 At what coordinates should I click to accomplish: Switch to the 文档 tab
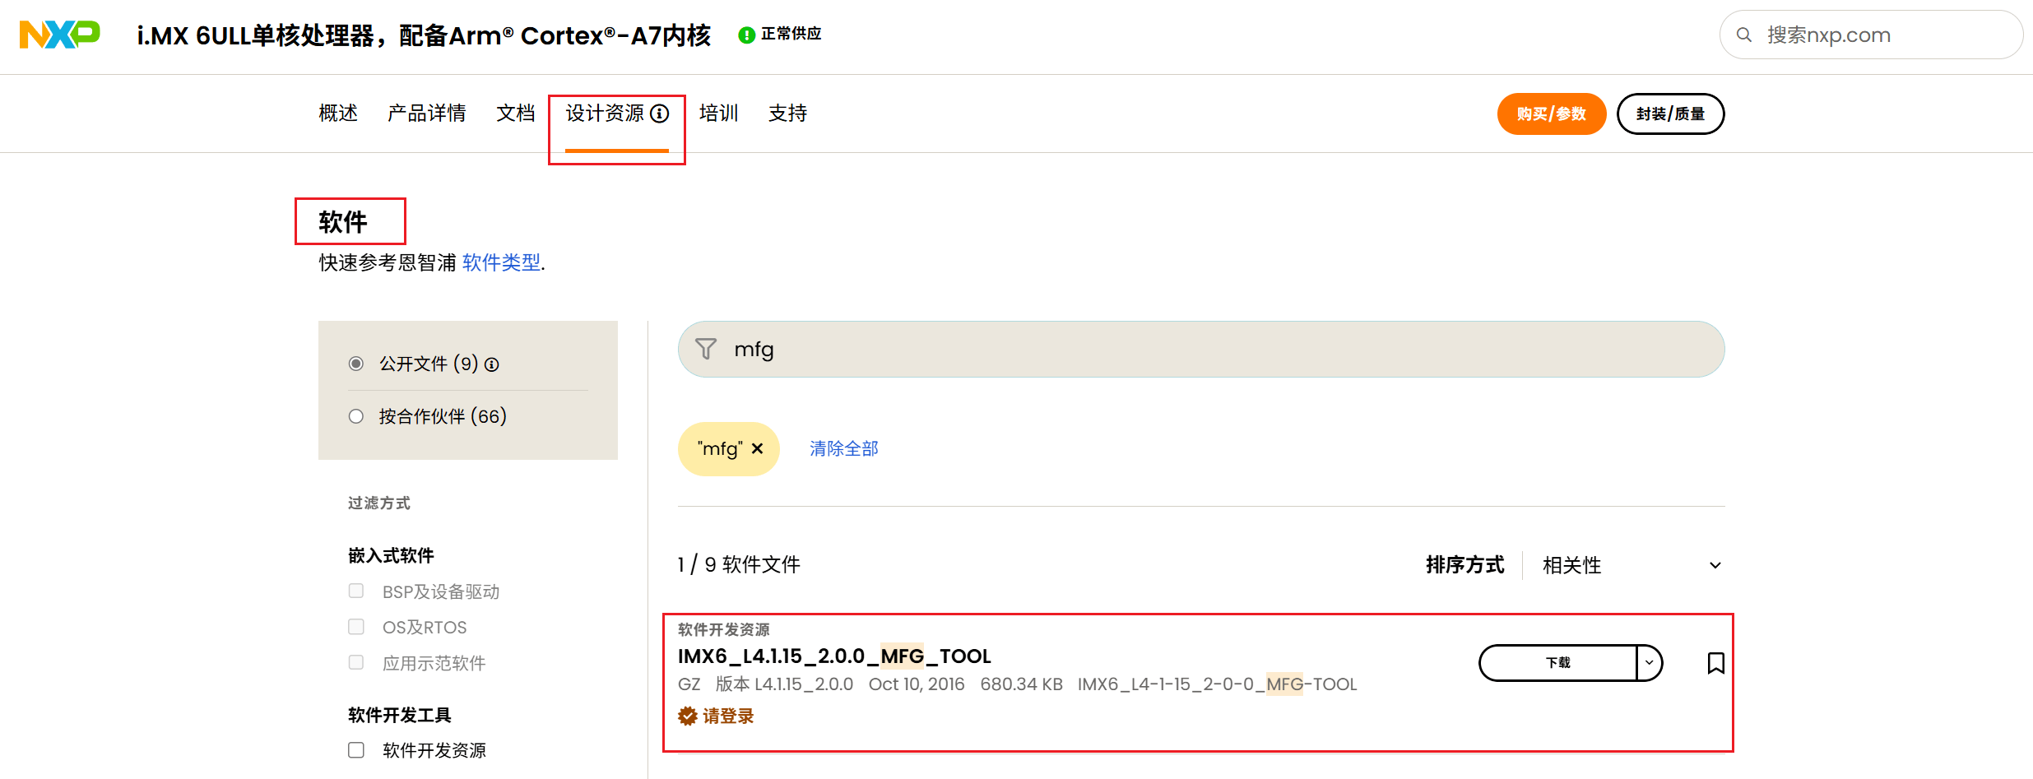pyautogui.click(x=516, y=114)
